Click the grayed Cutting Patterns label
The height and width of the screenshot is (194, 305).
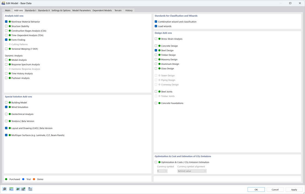coord(19,44)
